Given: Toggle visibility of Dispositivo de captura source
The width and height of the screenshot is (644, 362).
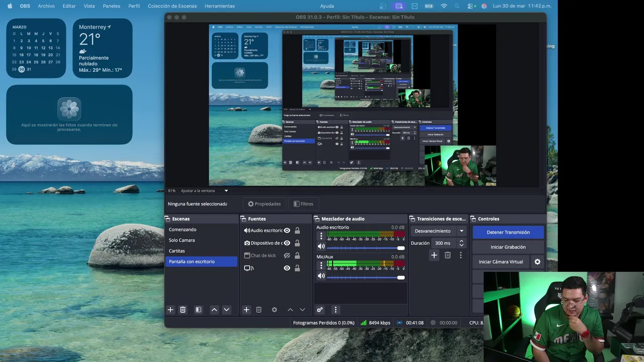Looking at the screenshot, I should [287, 243].
